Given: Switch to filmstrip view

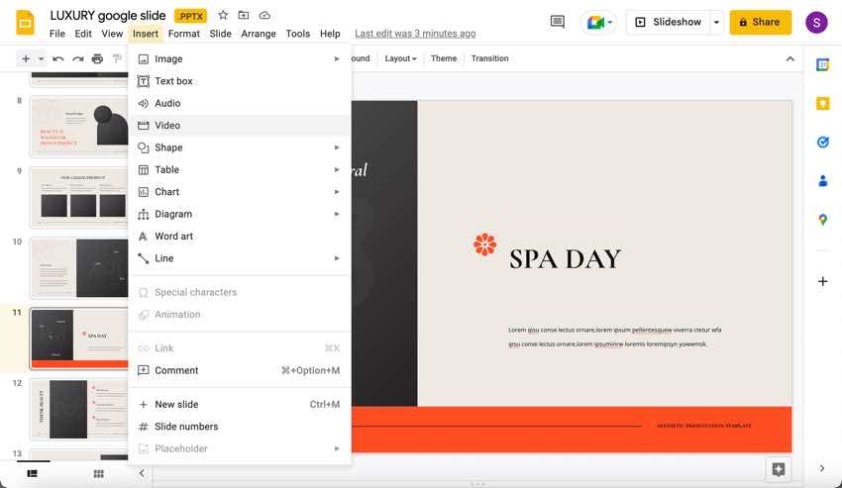Looking at the screenshot, I should 32,474.
